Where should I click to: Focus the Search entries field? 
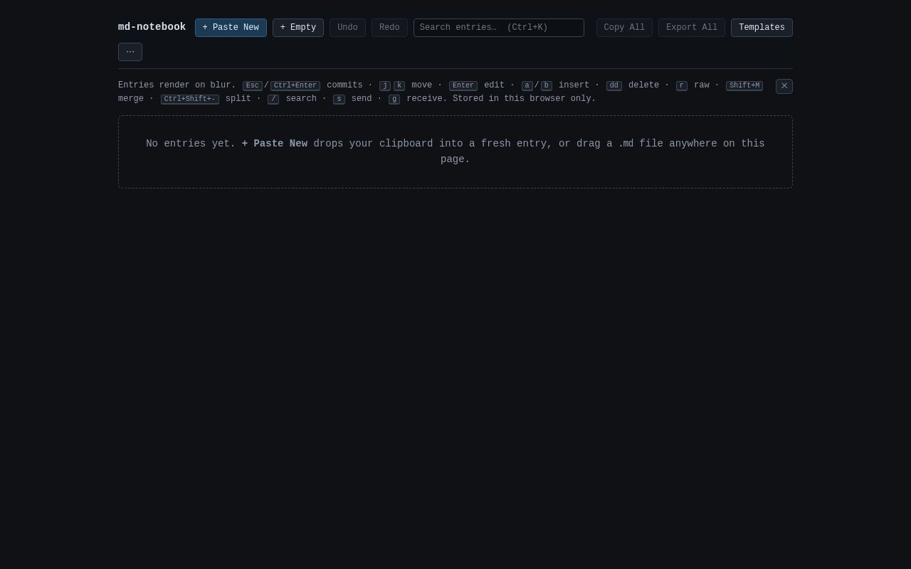[499, 28]
